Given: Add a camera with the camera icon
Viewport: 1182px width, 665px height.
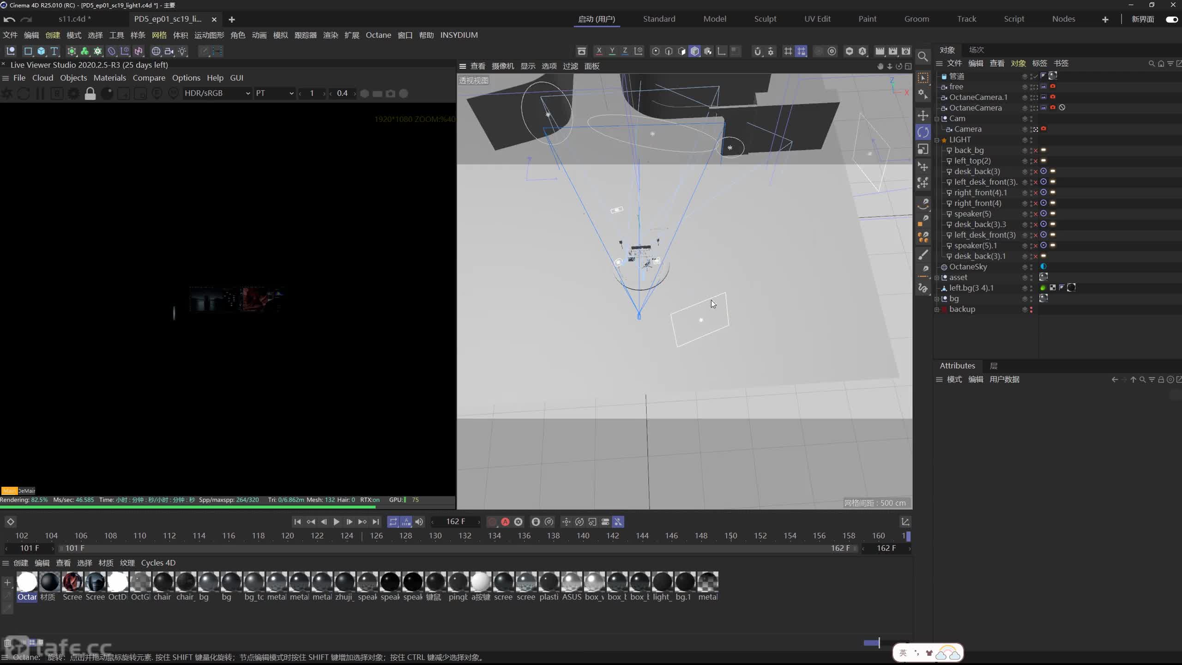Looking at the screenshot, I should (169, 51).
